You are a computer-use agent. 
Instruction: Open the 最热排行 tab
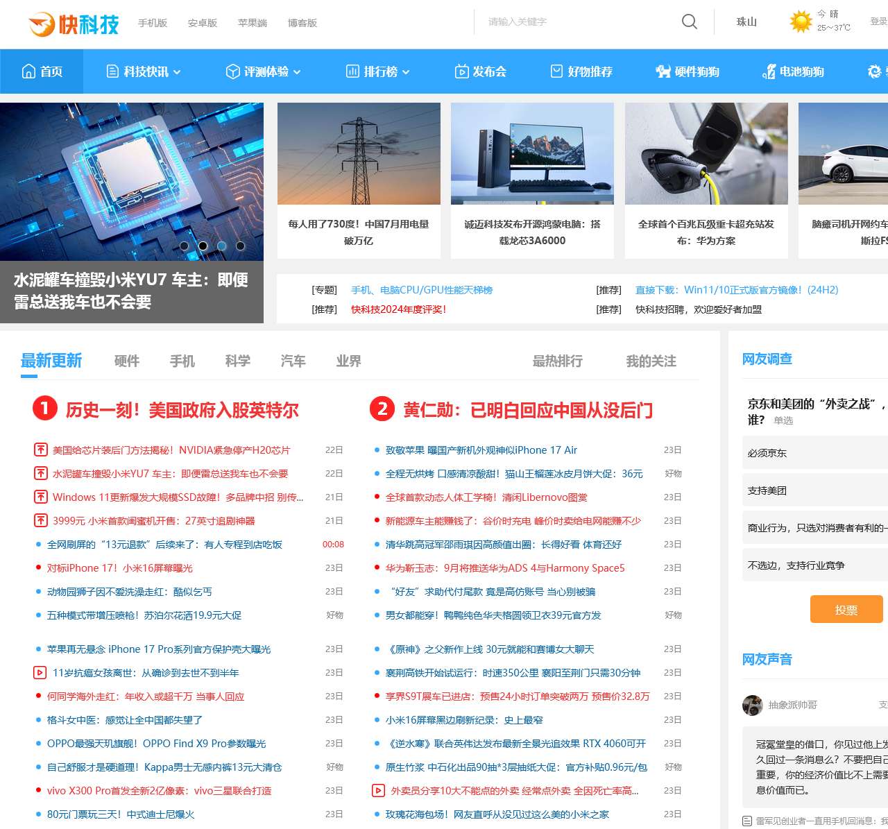tap(557, 361)
